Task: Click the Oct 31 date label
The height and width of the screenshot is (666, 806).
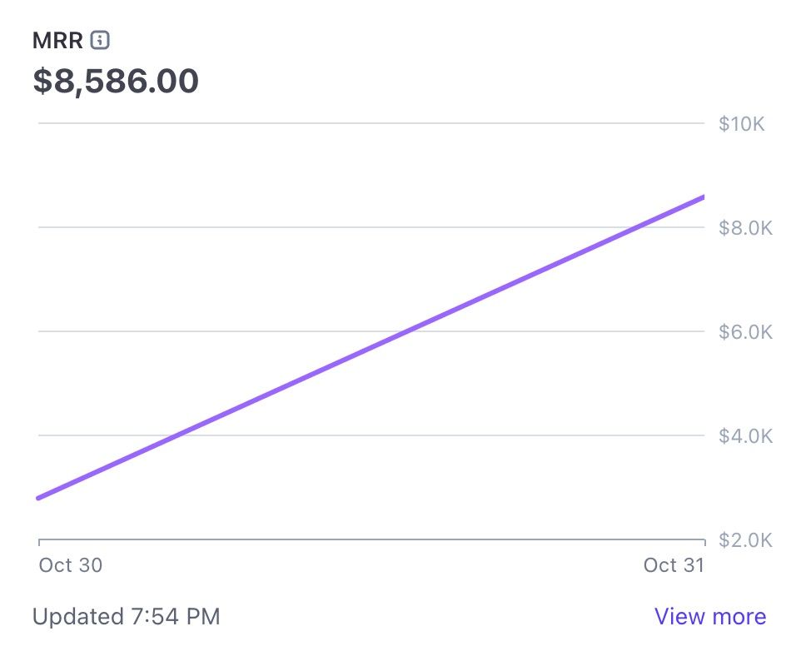Action: (x=674, y=565)
